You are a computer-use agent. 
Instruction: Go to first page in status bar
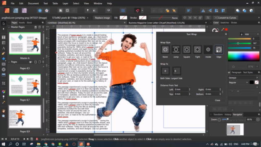(x=2, y=139)
